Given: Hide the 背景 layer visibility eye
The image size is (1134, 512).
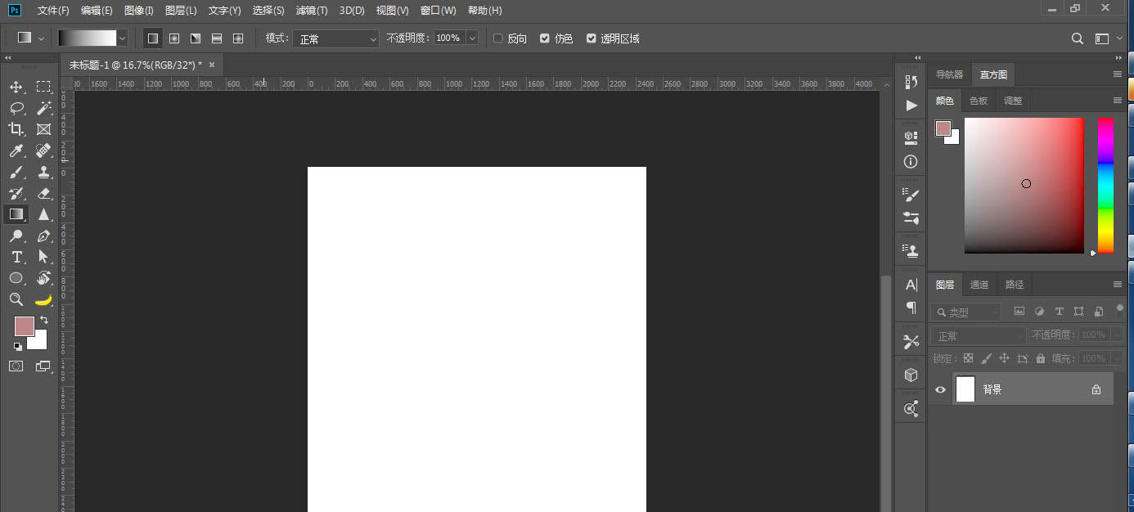Looking at the screenshot, I should click(940, 389).
